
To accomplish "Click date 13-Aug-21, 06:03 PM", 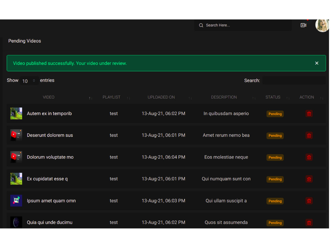I will point(164,201).
